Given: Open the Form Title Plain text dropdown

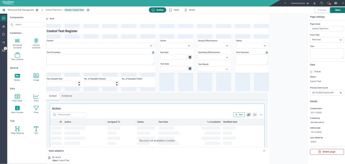Looking at the screenshot, I should tap(327, 40).
